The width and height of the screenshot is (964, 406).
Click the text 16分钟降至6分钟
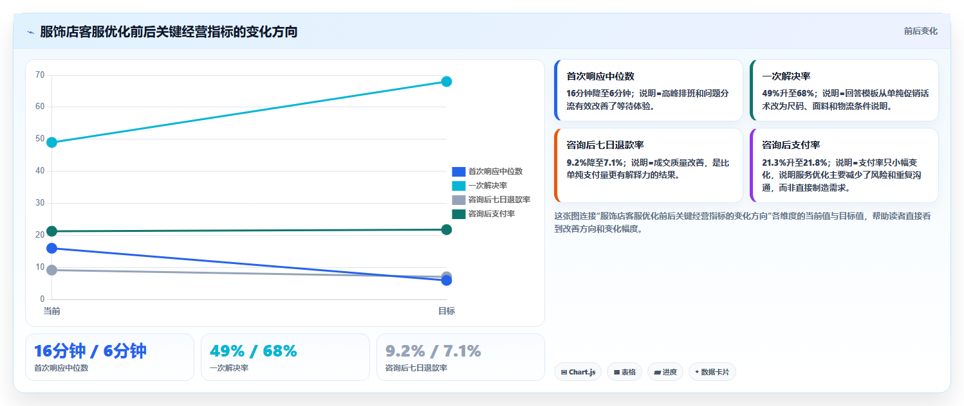[598, 93]
